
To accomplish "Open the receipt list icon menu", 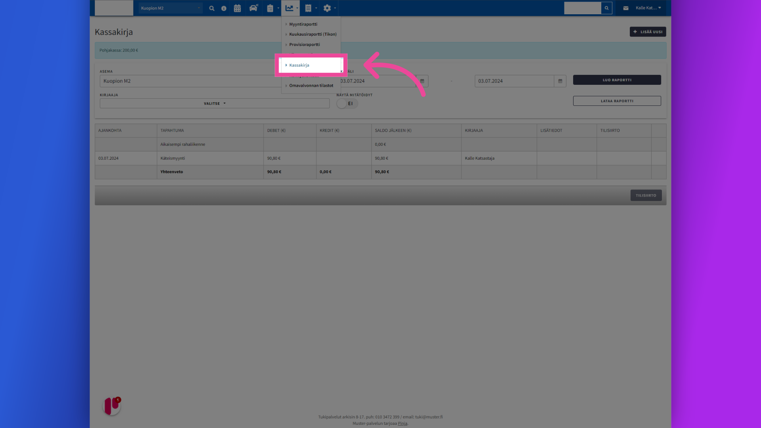I will (310, 8).
